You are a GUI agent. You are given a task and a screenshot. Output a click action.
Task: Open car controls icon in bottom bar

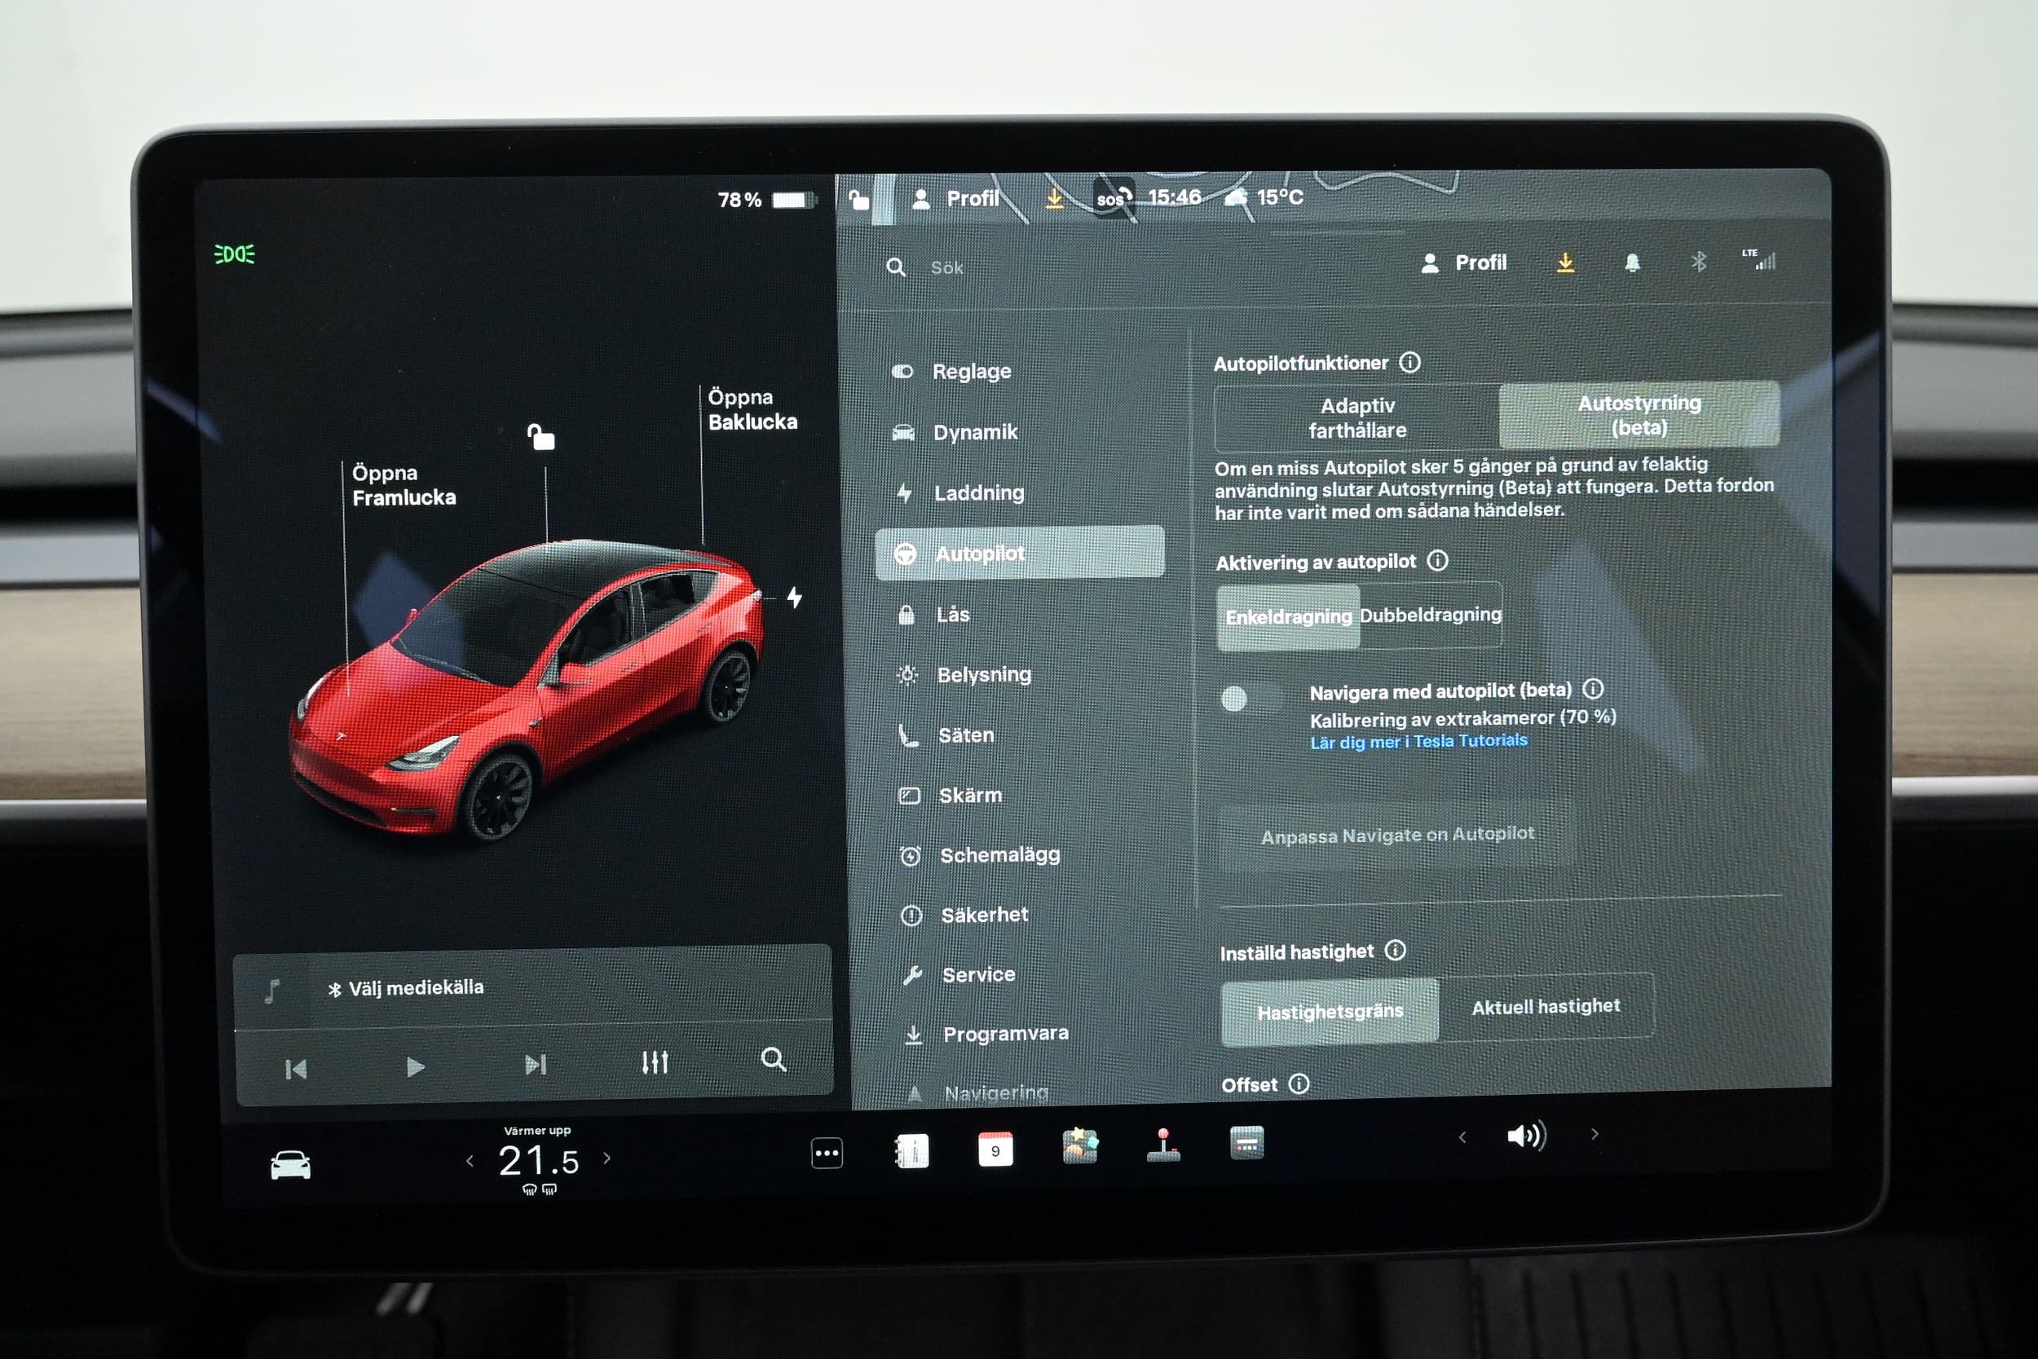pyautogui.click(x=290, y=1165)
